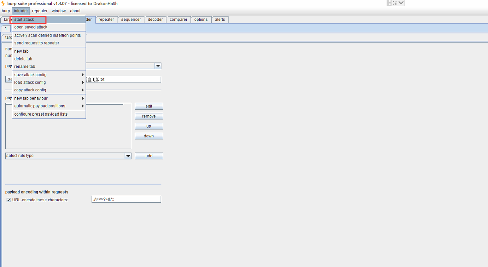Select send request to repeater
488x267 pixels.
point(49,43)
